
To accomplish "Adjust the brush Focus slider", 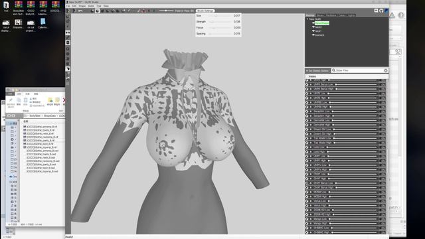I will click(219, 28).
